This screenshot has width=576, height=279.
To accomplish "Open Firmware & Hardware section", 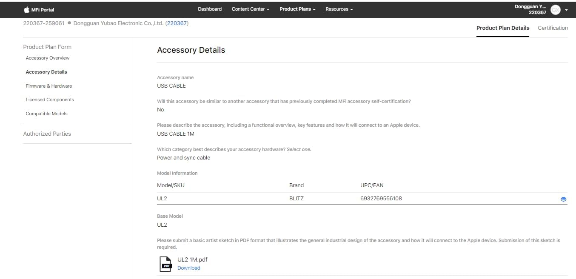I will point(49,86).
